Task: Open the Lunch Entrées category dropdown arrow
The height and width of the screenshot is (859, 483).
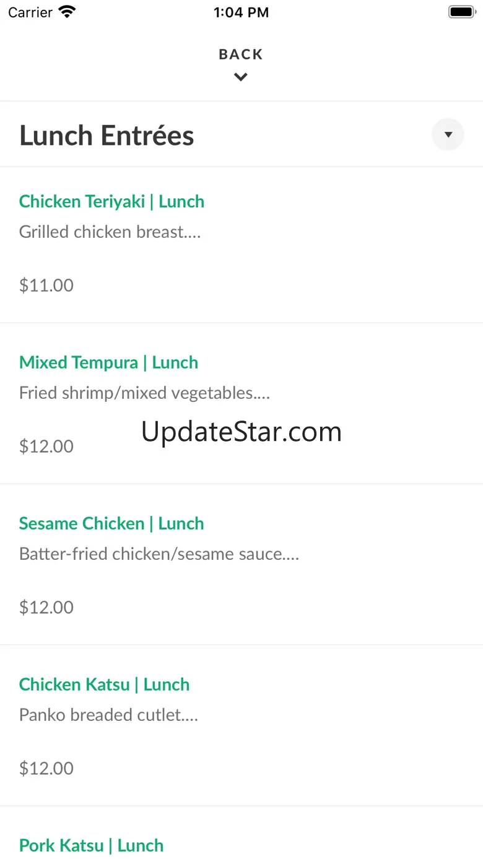Action: (x=448, y=134)
